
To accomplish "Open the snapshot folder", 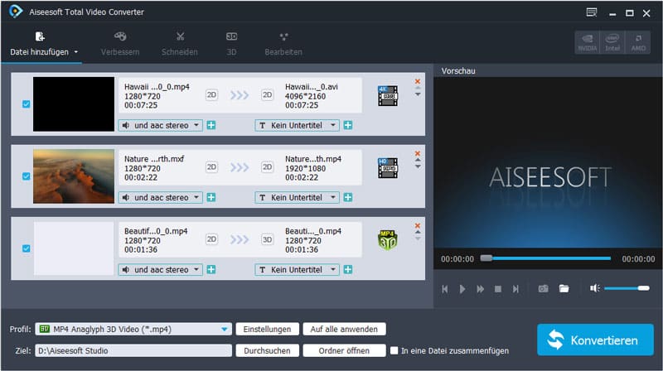I will point(564,289).
